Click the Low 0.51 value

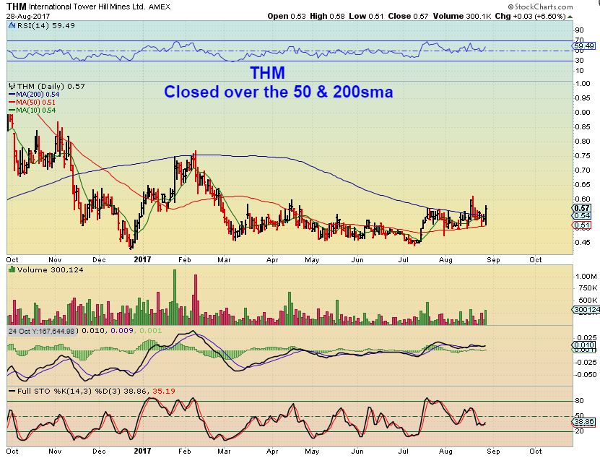[366, 16]
